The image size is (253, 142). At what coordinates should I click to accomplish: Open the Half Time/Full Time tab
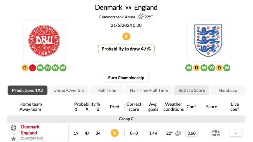149,90
